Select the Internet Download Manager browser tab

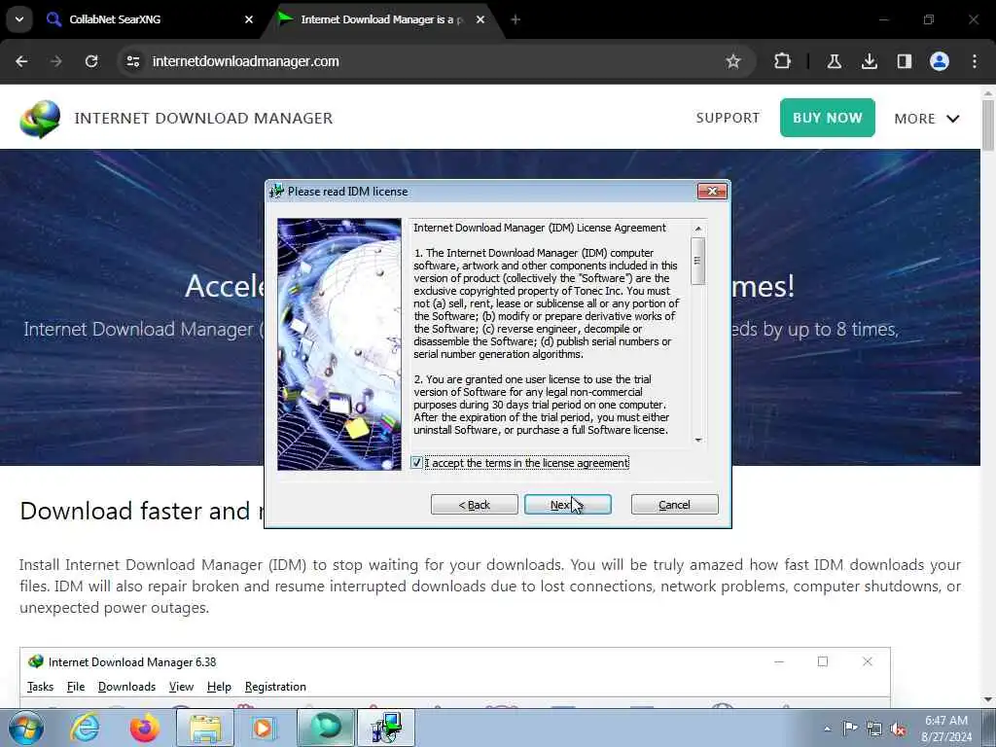tap(381, 19)
